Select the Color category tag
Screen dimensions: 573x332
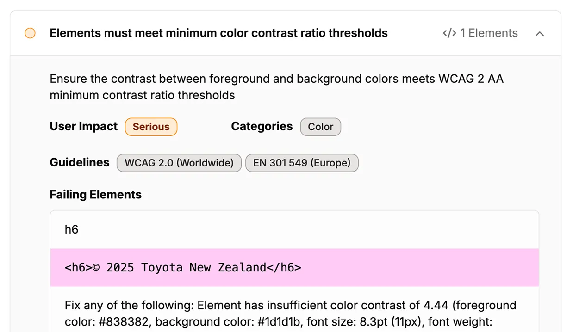tap(320, 127)
